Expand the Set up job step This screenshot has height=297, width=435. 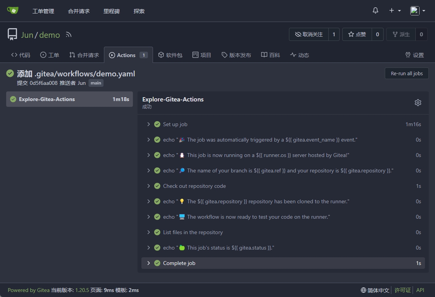[x=175, y=124]
